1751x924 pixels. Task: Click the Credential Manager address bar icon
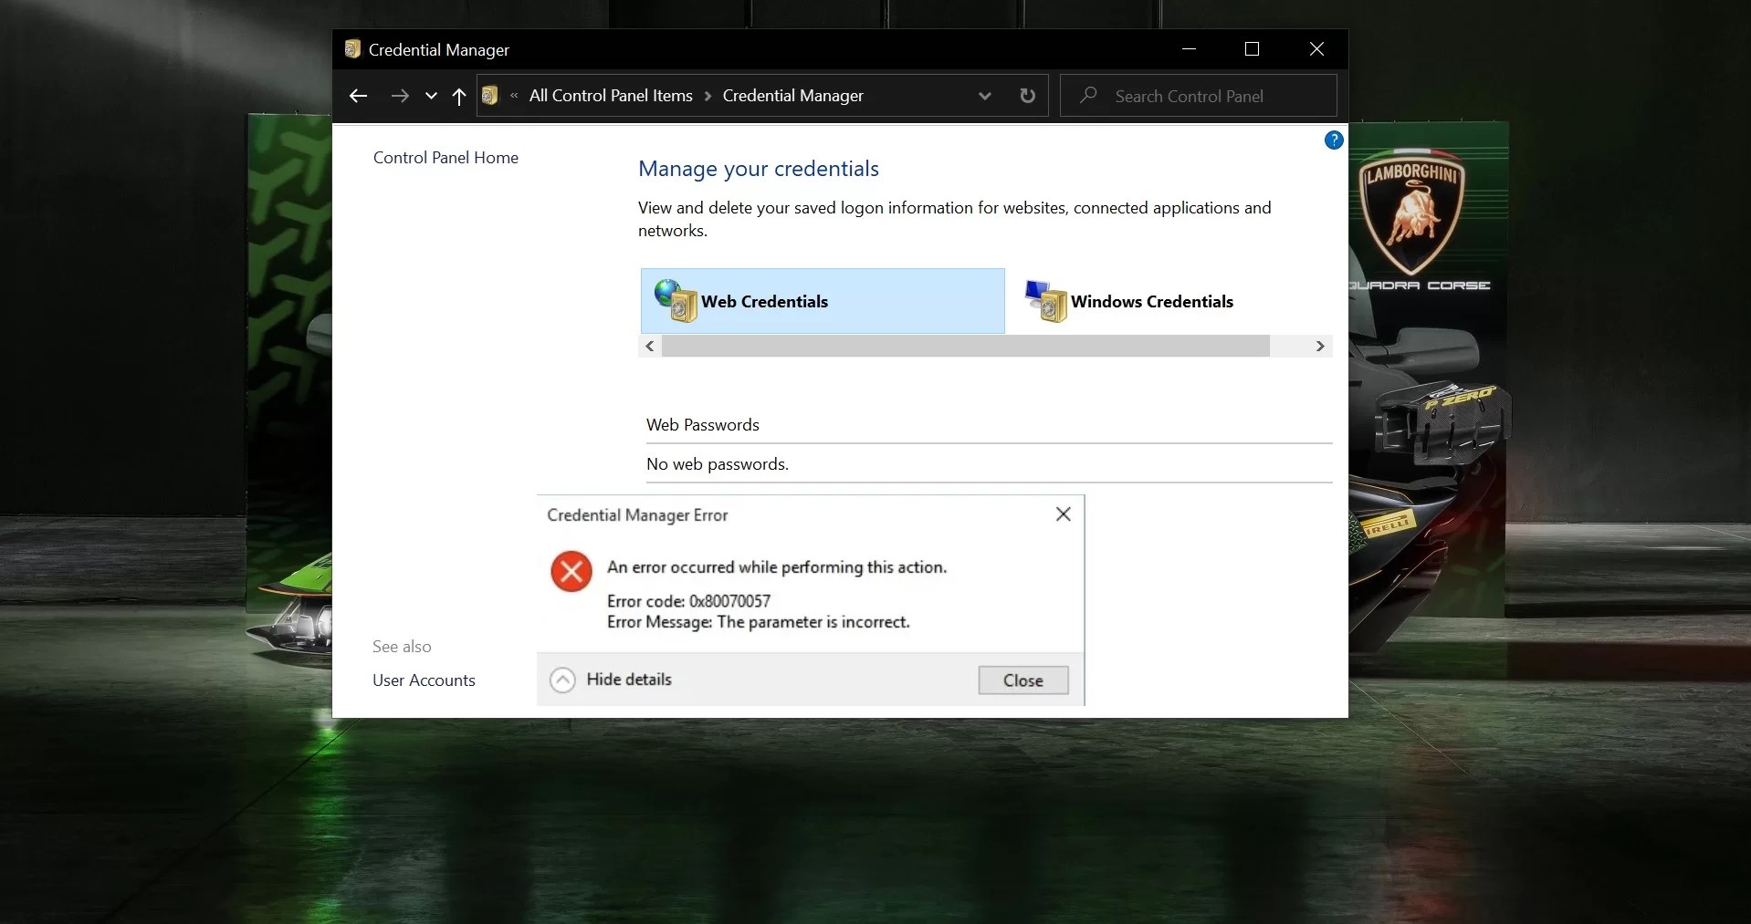[x=490, y=95]
